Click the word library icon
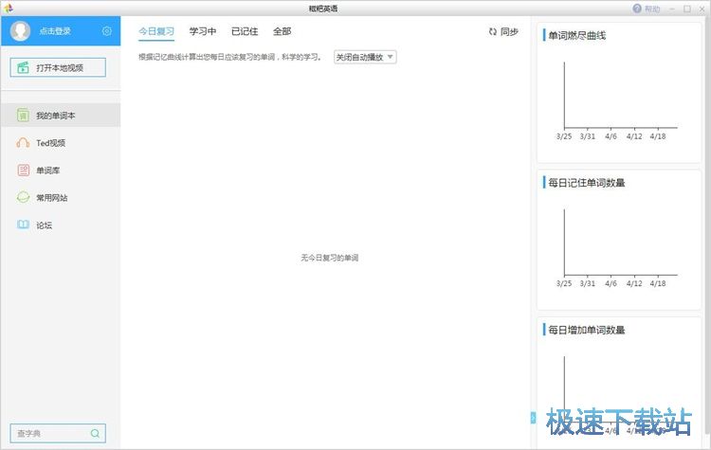The image size is (711, 450). pyautogui.click(x=23, y=170)
